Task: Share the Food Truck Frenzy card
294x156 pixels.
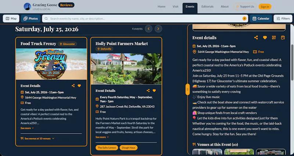Action: coord(73,86)
